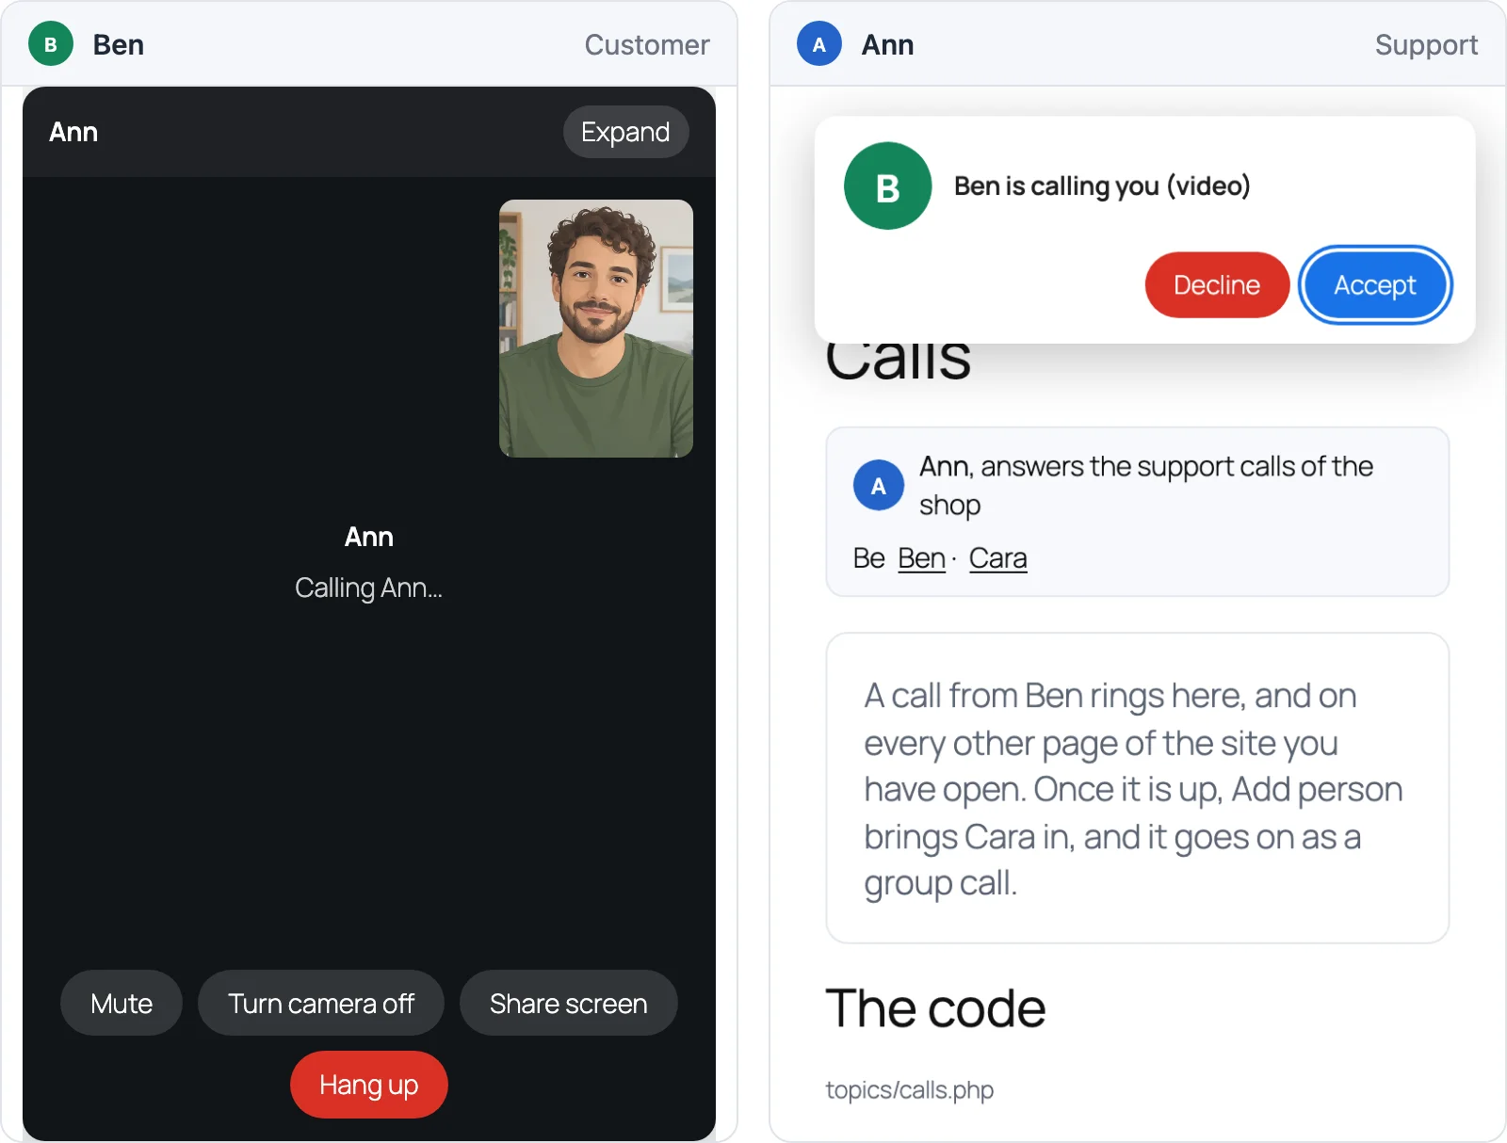1507x1143 pixels.
Task: Accept Ben's incoming video call
Action: coord(1375,285)
